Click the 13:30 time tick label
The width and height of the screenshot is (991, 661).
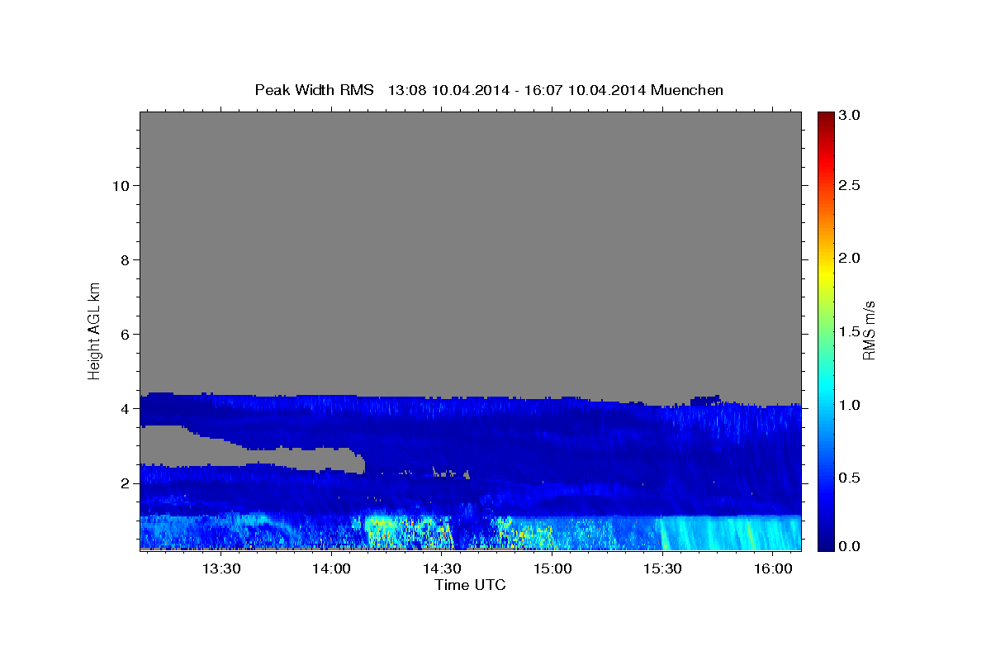pyautogui.click(x=221, y=568)
